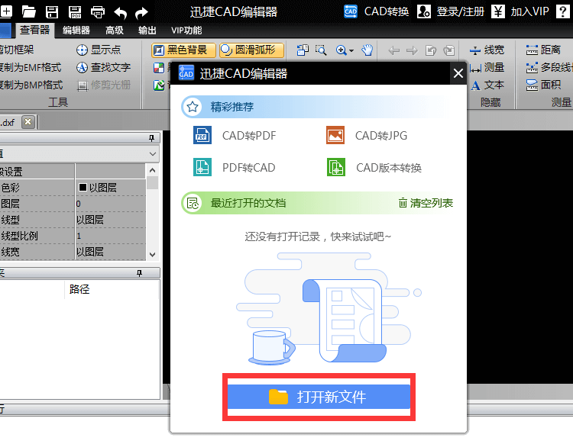Select the 线型比例 value cell

(x=110, y=236)
